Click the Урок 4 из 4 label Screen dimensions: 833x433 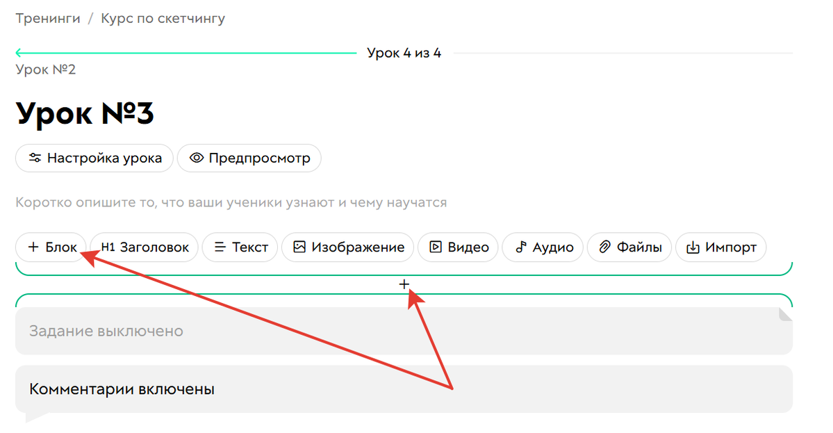coord(403,52)
